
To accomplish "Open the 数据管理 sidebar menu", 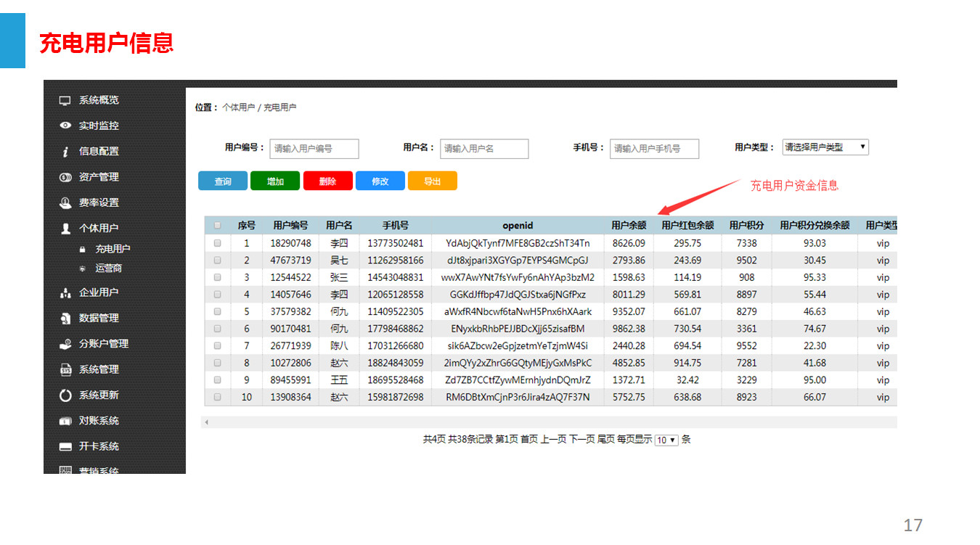I will click(x=98, y=318).
